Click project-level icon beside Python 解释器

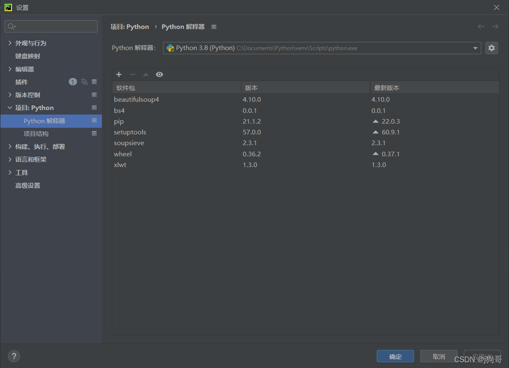click(x=94, y=121)
